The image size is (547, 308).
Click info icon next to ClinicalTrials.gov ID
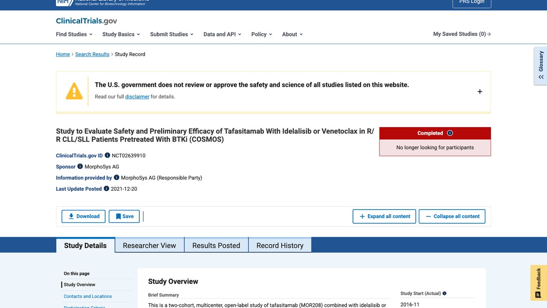[107, 155]
